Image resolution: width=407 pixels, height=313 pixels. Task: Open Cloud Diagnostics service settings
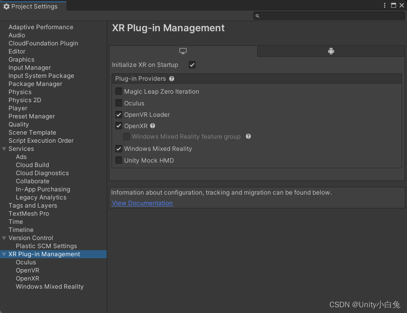tap(42, 173)
